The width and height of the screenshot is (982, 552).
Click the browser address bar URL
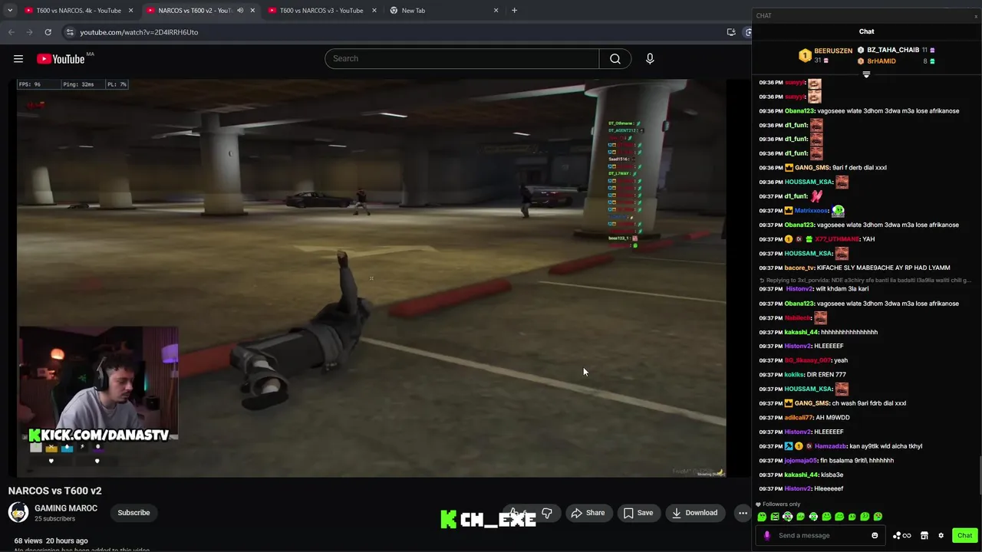[x=139, y=32]
